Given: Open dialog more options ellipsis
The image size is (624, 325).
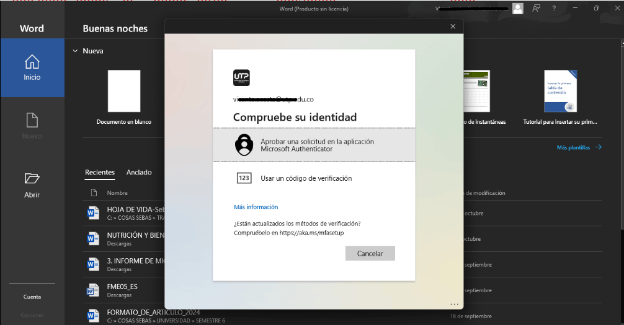Looking at the screenshot, I should 455,304.
